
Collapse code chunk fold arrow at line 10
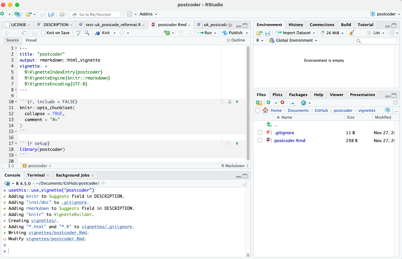[x=16, y=102]
